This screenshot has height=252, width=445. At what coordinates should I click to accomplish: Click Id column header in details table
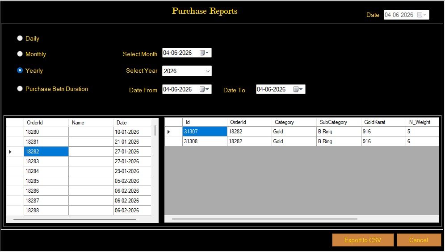pos(205,122)
